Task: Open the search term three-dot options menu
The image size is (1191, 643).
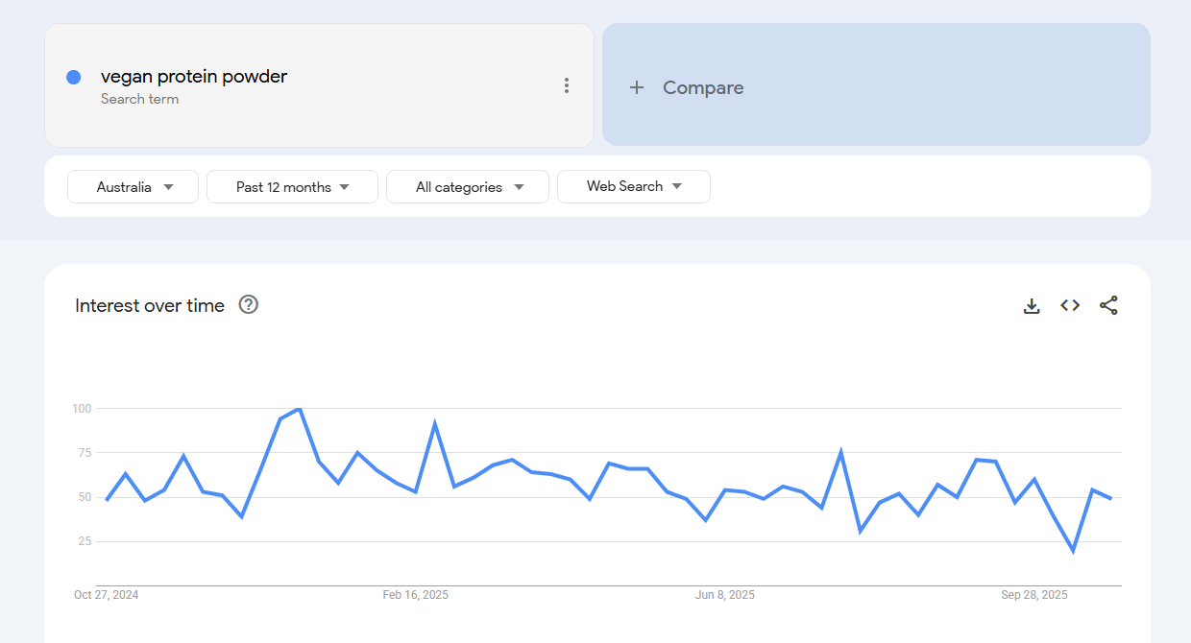Action: [567, 86]
